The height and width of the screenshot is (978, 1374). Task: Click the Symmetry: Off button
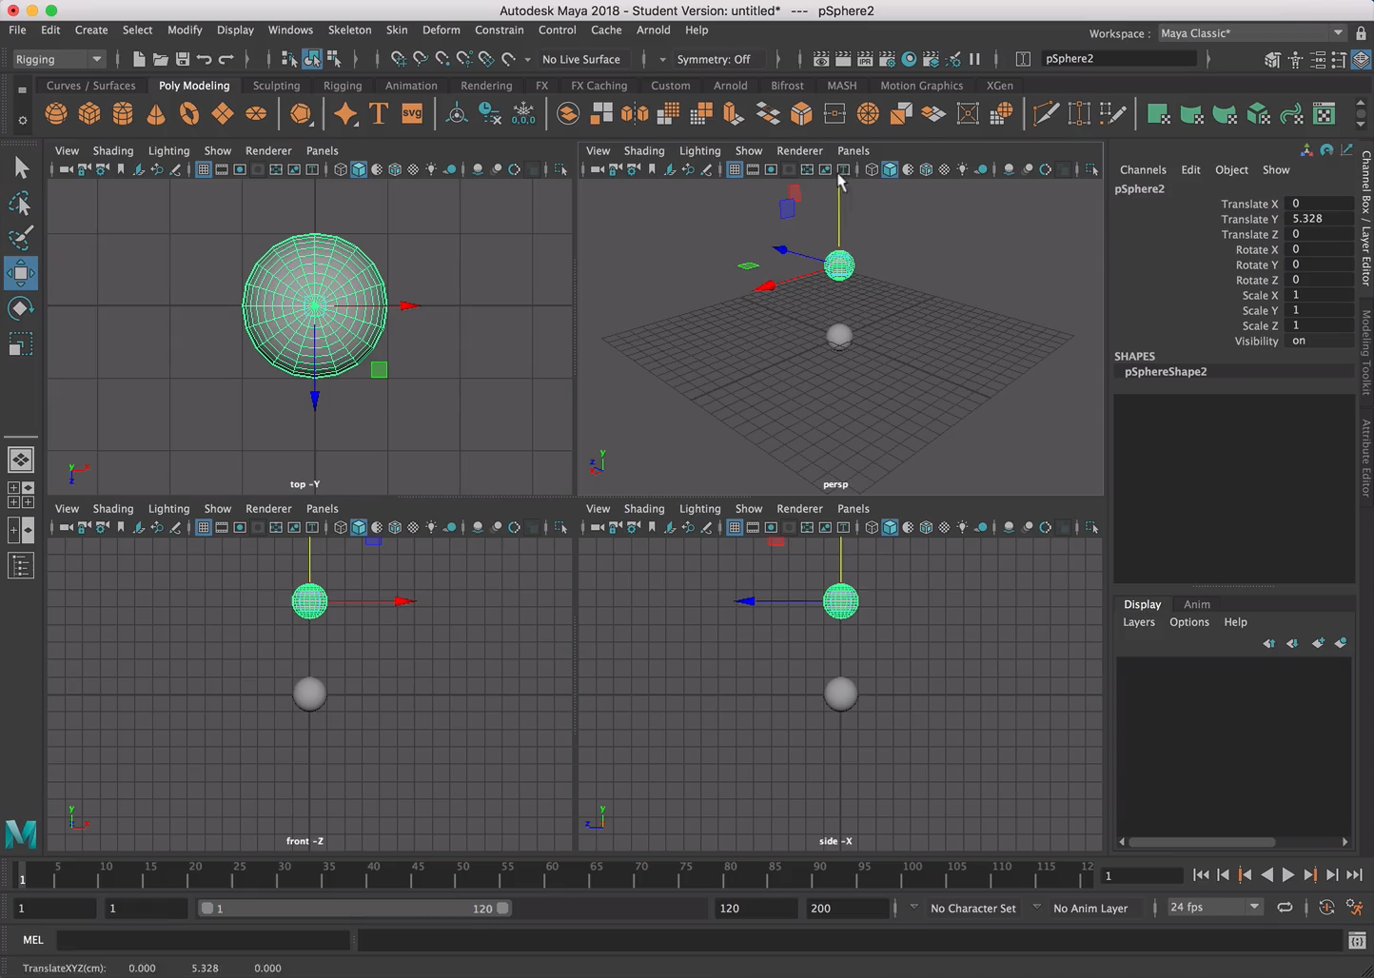tap(714, 59)
